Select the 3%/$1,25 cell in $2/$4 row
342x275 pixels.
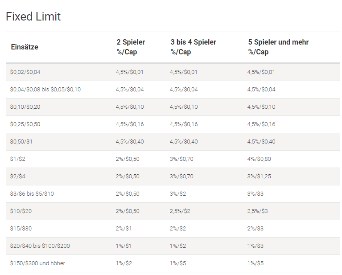[x=259, y=176]
